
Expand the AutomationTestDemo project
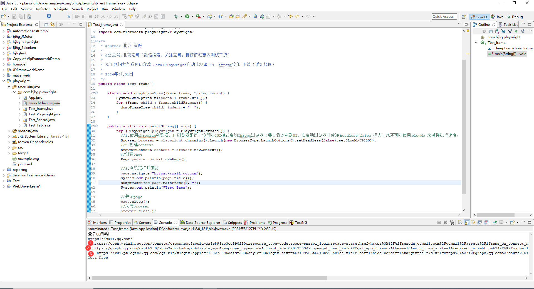coord(4,31)
